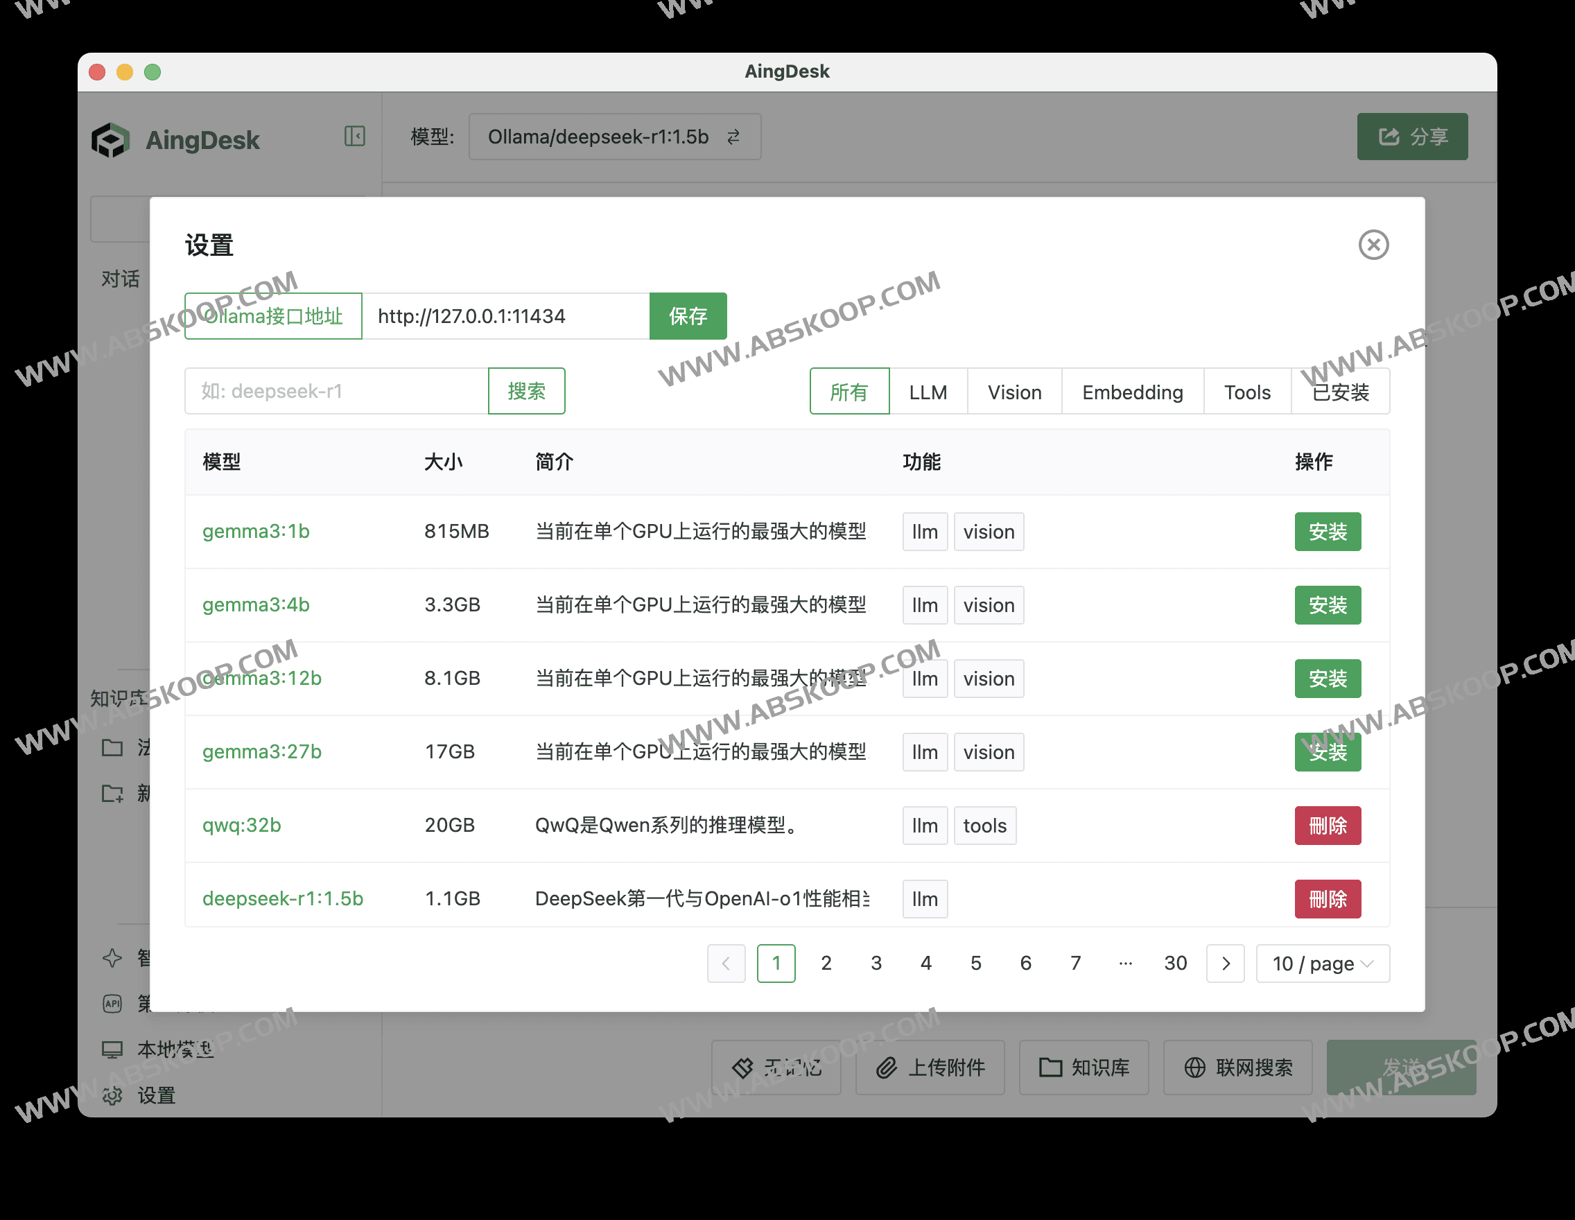Open the 10 / page dropdown
Screen dimensions: 1575x1220
click(1323, 964)
